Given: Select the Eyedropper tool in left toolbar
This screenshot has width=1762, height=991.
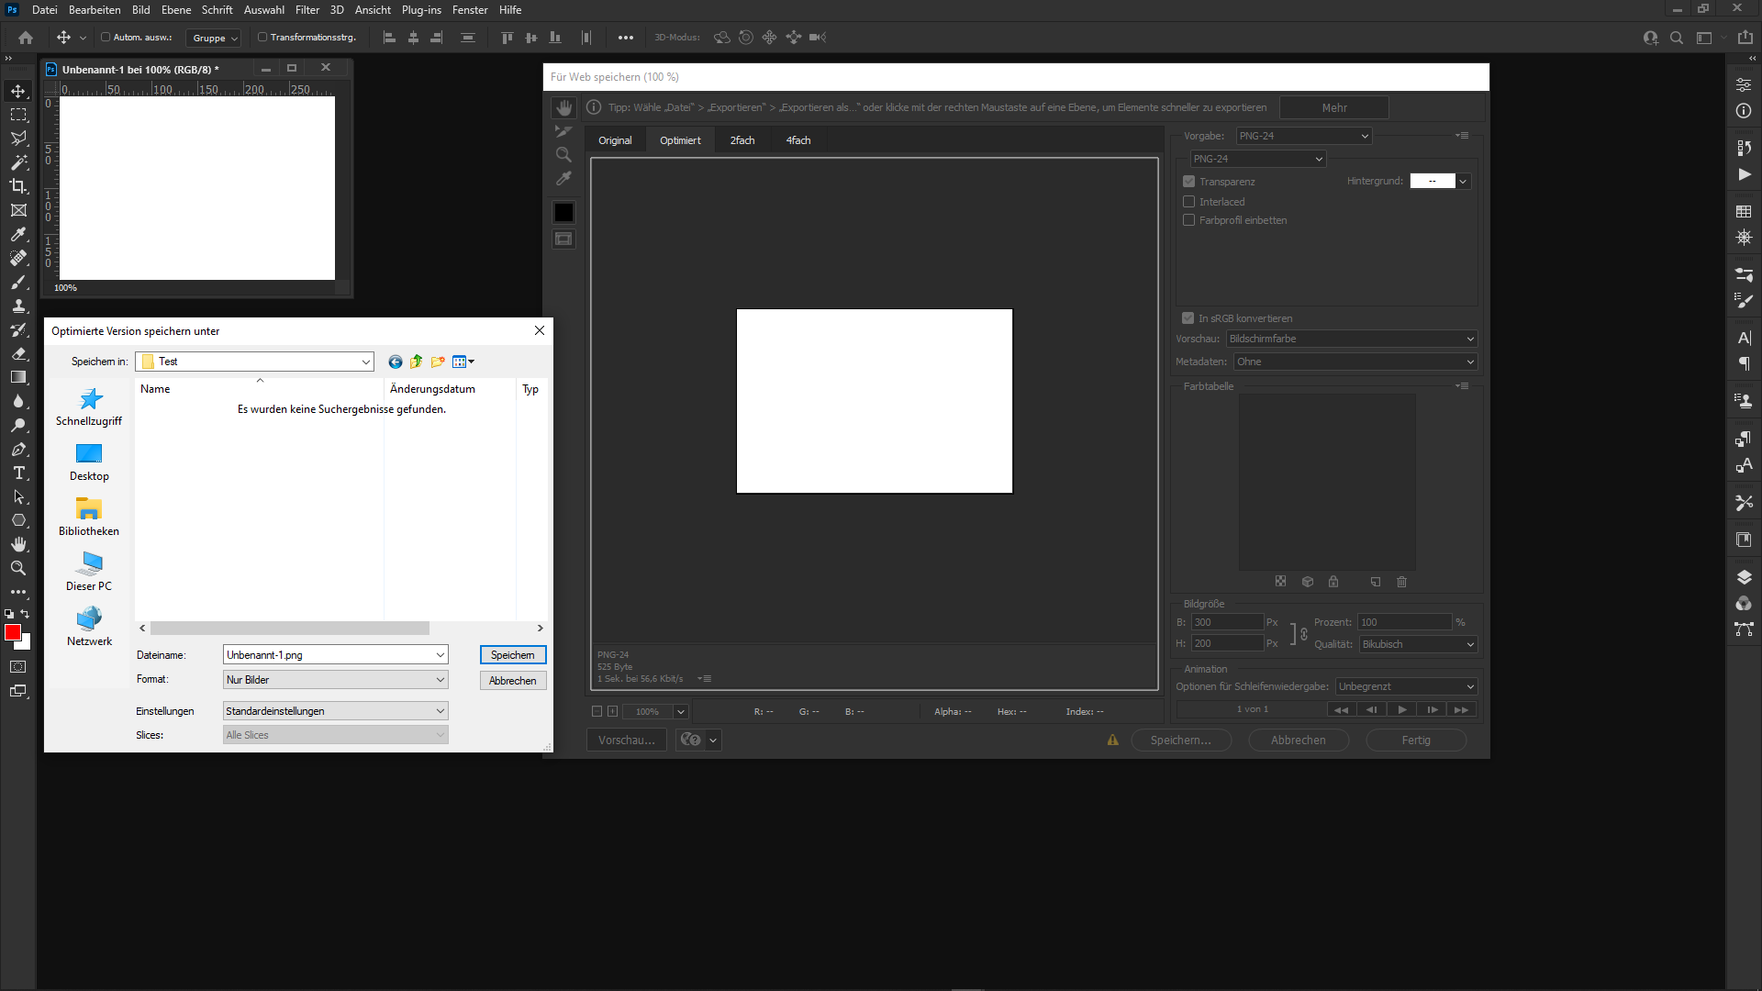Looking at the screenshot, I should click(18, 234).
